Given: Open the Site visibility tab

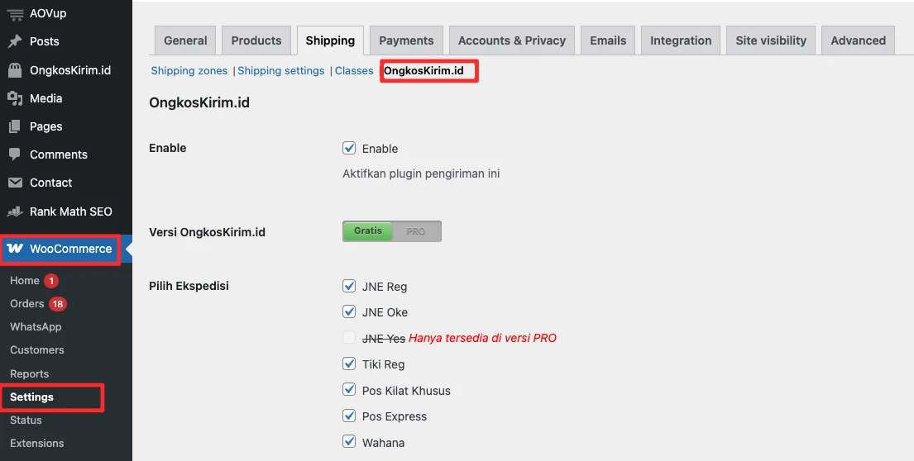Looking at the screenshot, I should 770,40.
